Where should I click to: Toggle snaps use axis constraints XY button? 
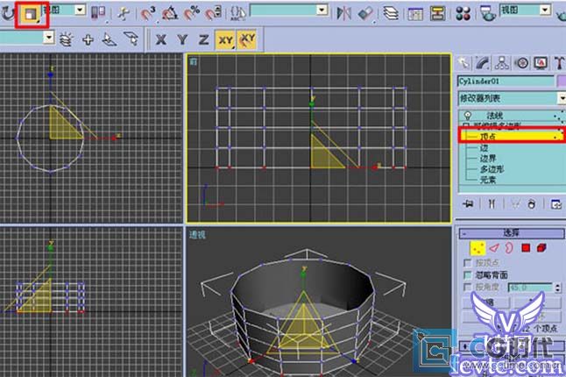pos(247,39)
